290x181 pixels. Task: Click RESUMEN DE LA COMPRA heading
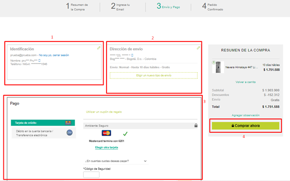(x=246, y=50)
